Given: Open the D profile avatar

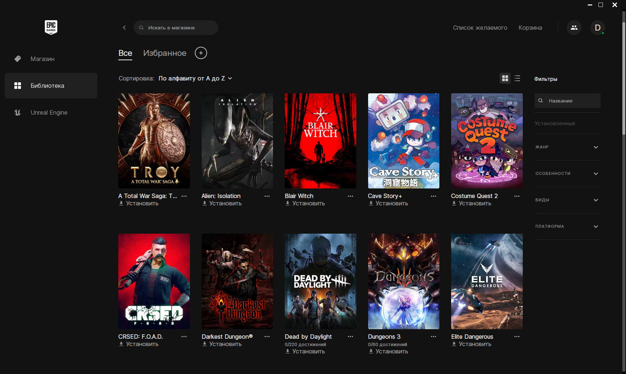Looking at the screenshot, I should (598, 28).
